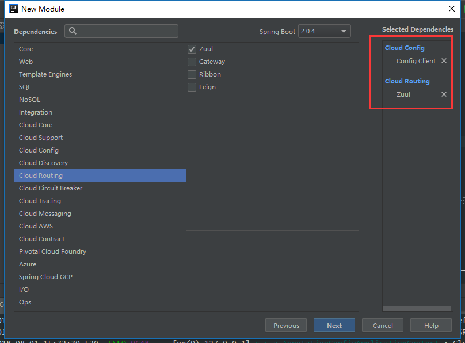Open the Cloud Discovery category
This screenshot has height=343, width=465.
point(43,163)
